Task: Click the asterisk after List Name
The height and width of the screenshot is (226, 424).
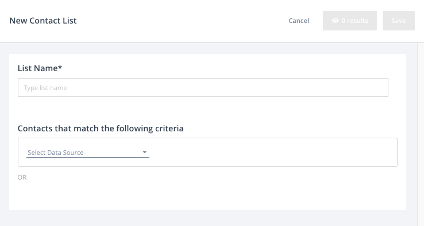Action: [60, 67]
